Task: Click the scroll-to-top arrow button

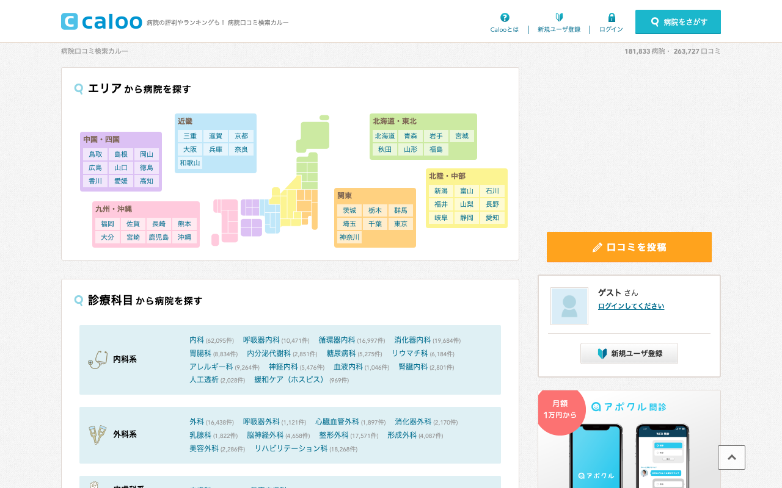Action: pos(731,457)
